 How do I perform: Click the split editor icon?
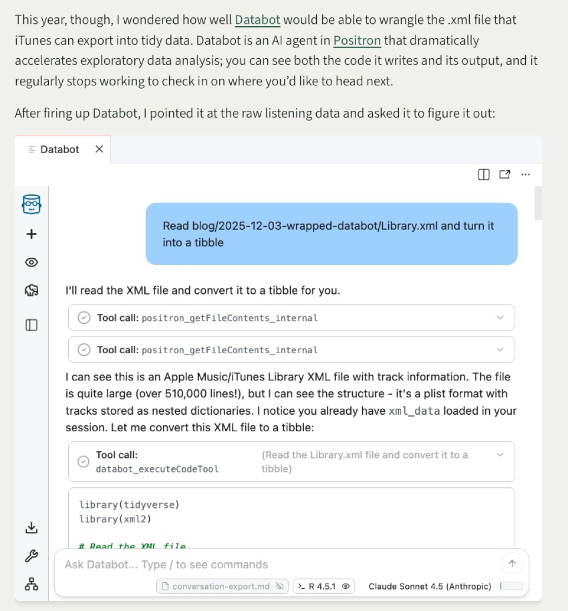[x=484, y=175]
